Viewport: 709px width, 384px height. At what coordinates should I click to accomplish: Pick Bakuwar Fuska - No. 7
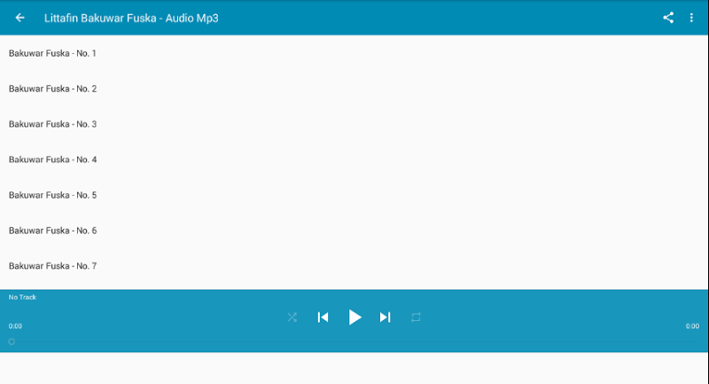[x=354, y=266]
